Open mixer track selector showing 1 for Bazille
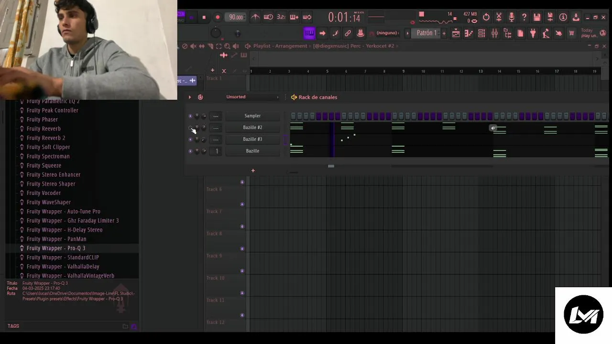 pyautogui.click(x=216, y=151)
